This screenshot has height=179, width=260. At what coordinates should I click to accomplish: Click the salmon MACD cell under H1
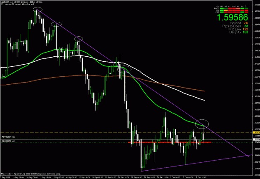pyautogui.click(x=238, y=8)
